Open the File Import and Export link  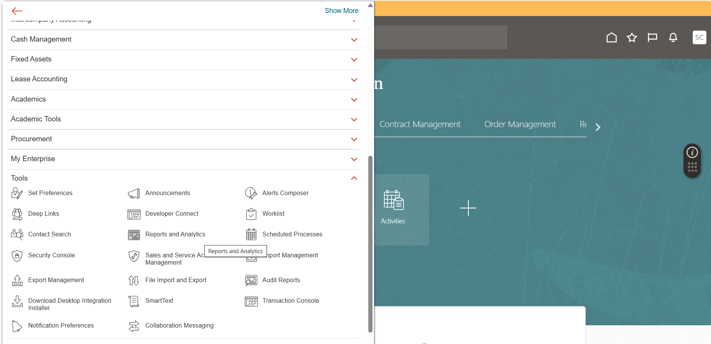pyautogui.click(x=176, y=280)
